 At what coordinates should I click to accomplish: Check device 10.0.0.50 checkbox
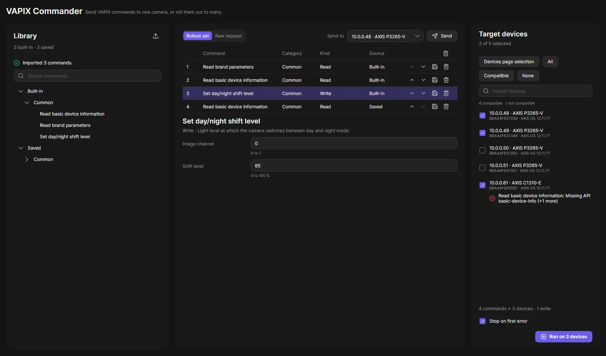pyautogui.click(x=483, y=150)
